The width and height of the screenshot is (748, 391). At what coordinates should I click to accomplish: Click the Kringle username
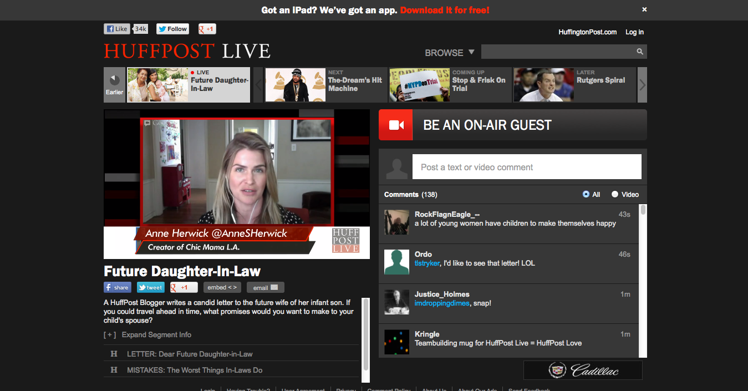[427, 334]
